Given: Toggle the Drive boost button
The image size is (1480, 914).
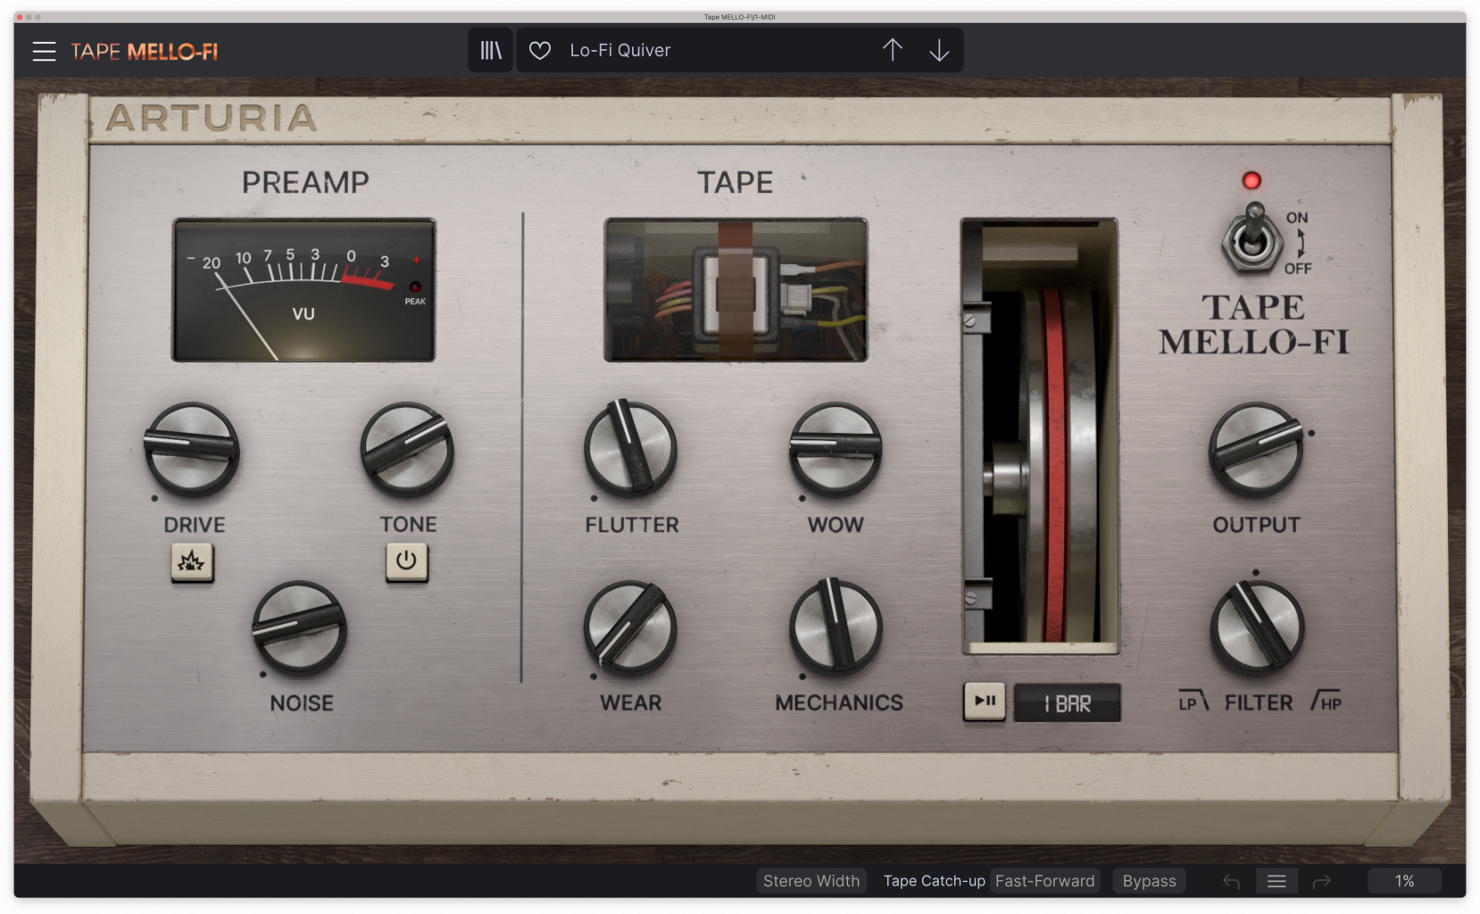Looking at the screenshot, I should point(192,561).
